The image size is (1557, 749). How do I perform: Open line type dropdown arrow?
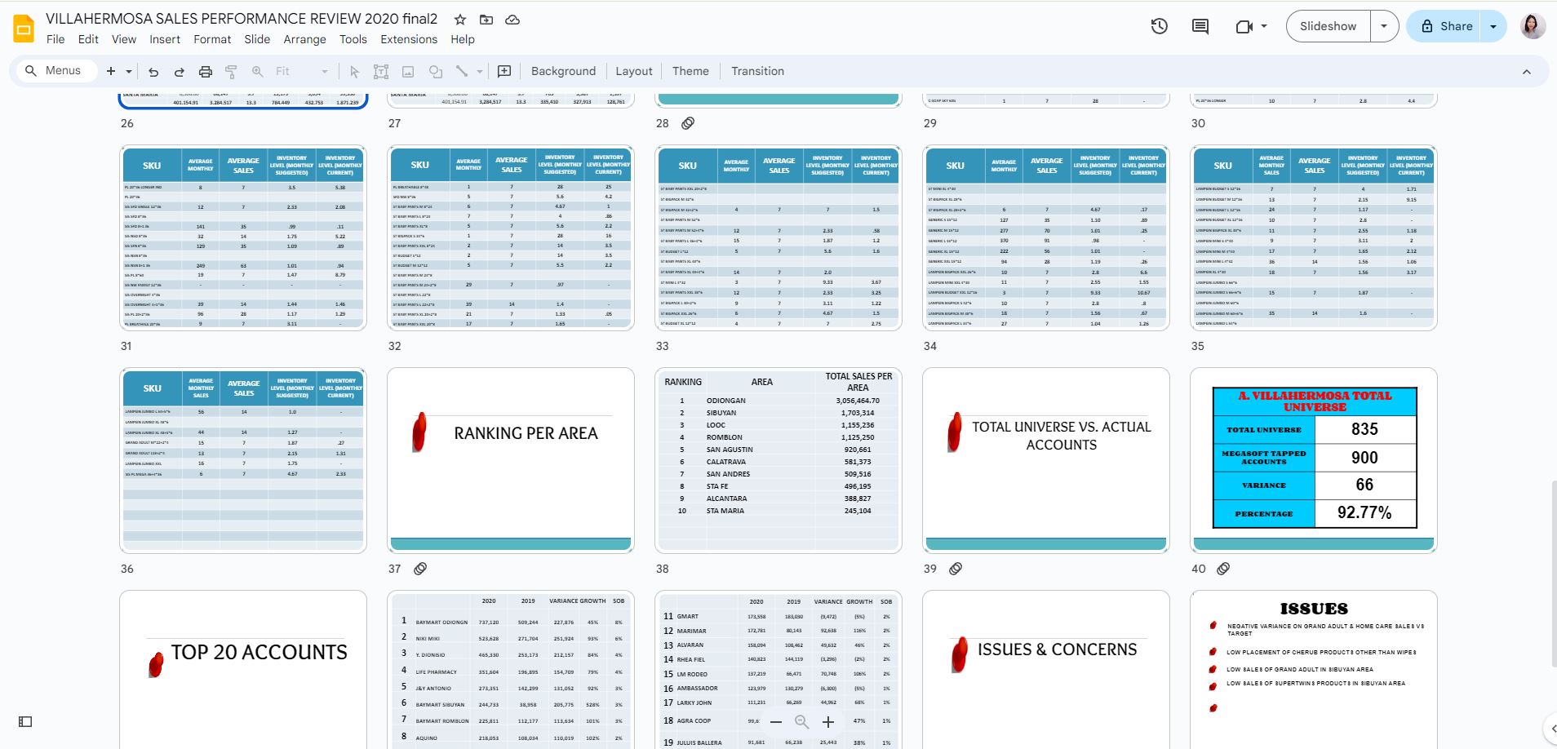480,72
